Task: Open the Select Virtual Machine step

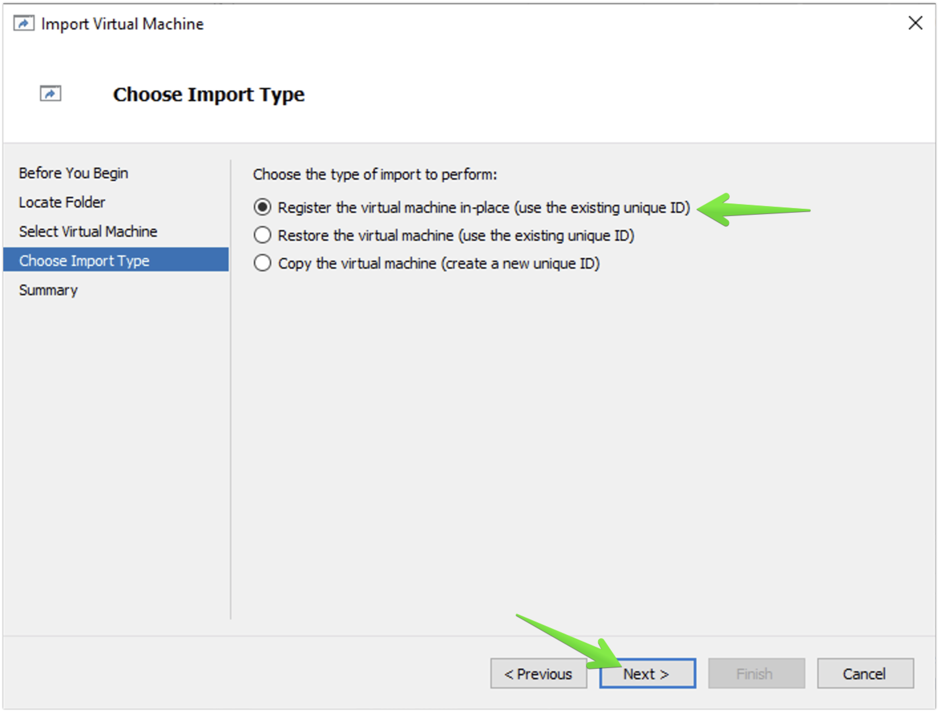Action: click(88, 232)
